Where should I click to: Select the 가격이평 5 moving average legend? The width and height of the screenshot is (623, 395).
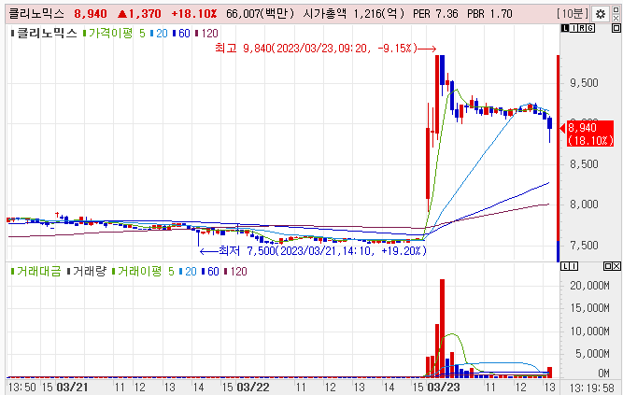click(x=114, y=33)
